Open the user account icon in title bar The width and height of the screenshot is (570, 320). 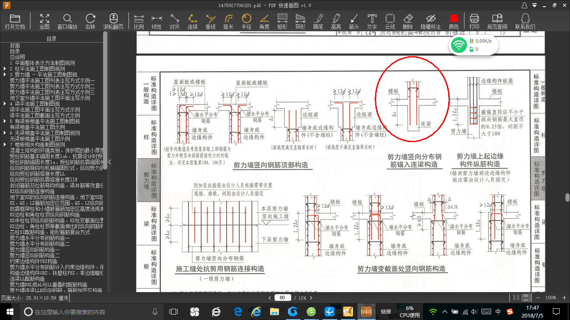(x=525, y=5)
